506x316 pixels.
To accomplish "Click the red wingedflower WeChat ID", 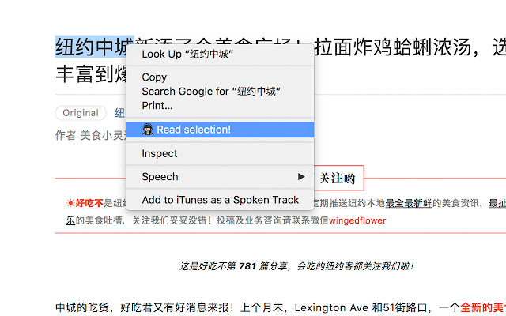I will [357, 220].
